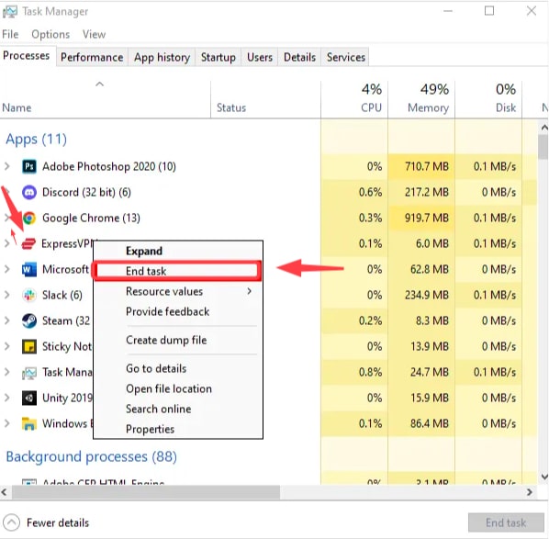Click the Microsoft Word icon
This screenshot has width=549, height=539.
pos(29,269)
